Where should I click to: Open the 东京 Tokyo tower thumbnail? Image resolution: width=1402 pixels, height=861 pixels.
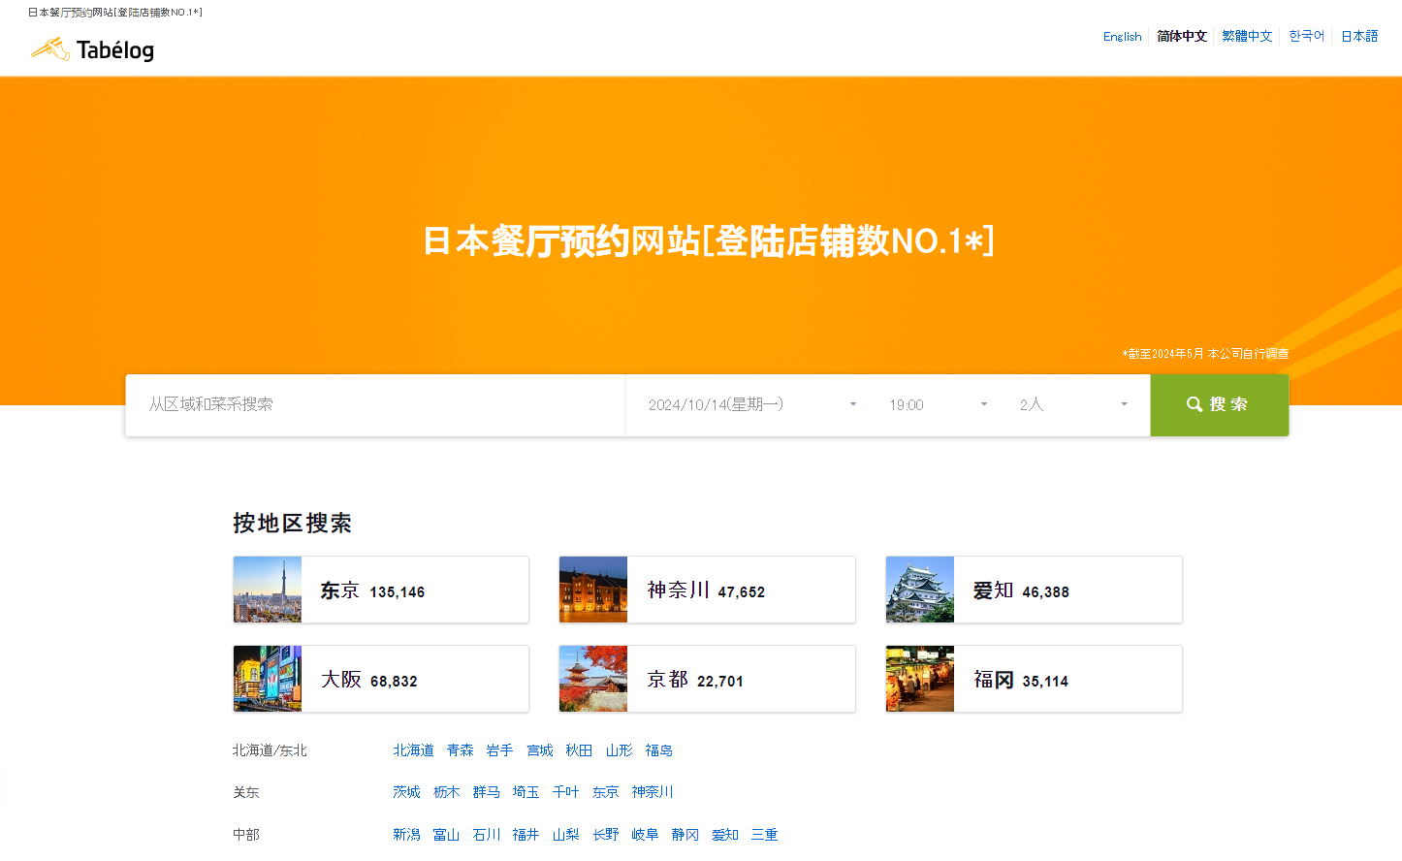(268, 590)
